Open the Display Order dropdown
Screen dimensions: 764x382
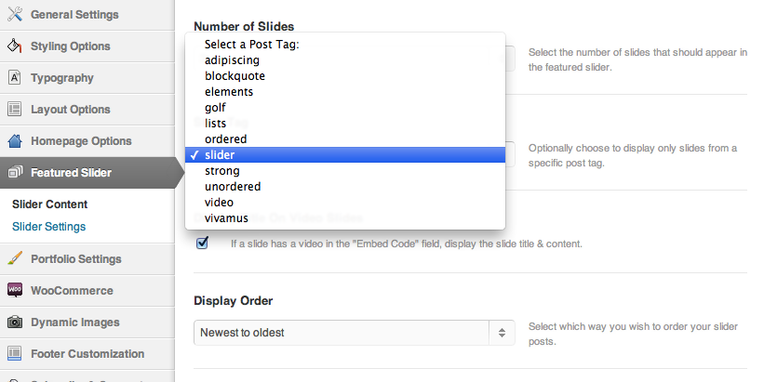click(x=355, y=332)
